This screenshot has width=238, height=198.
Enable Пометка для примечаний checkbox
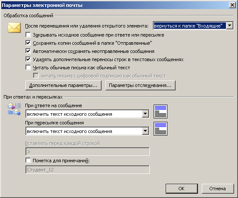click(28, 161)
